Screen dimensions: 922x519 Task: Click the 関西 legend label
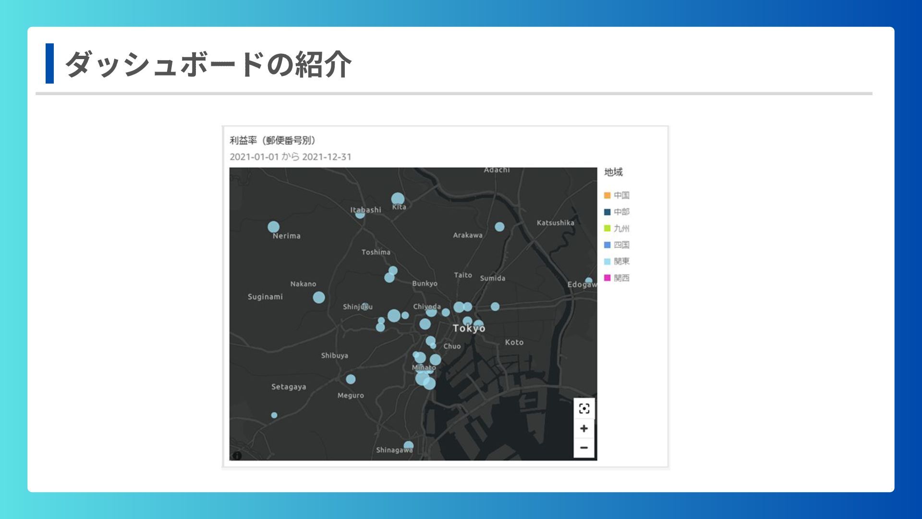[x=621, y=278]
